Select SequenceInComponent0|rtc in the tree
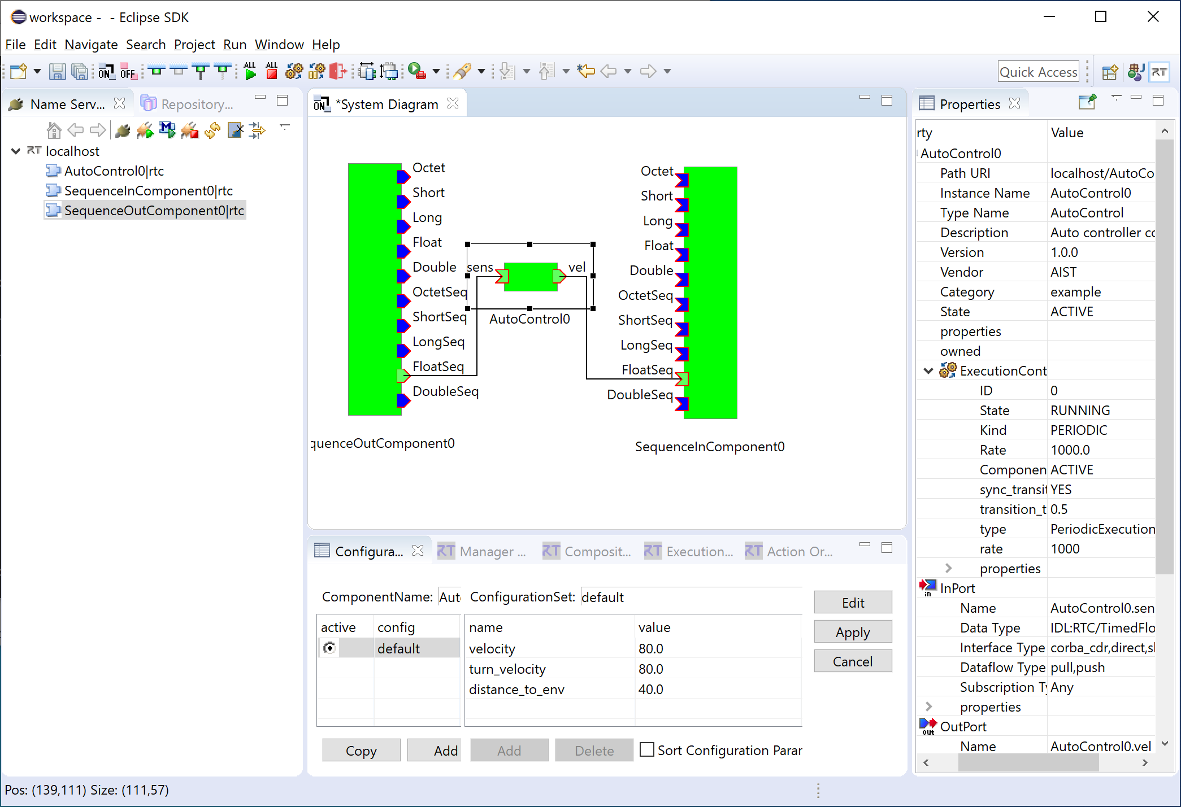The image size is (1181, 807). point(148,191)
